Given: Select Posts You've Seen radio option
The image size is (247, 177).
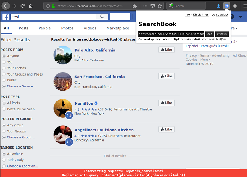Looking at the screenshot, I should click(4, 109).
